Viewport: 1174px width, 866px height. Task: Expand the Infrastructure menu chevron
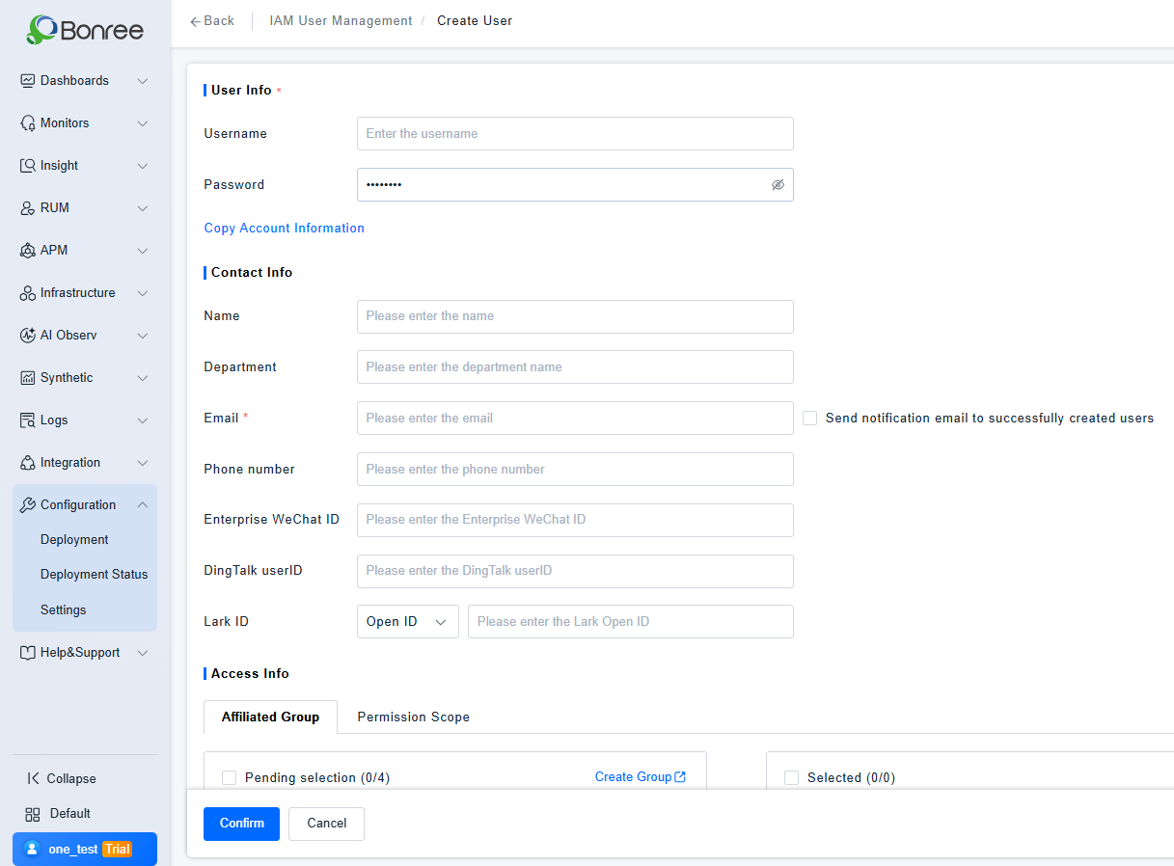pyautogui.click(x=143, y=293)
